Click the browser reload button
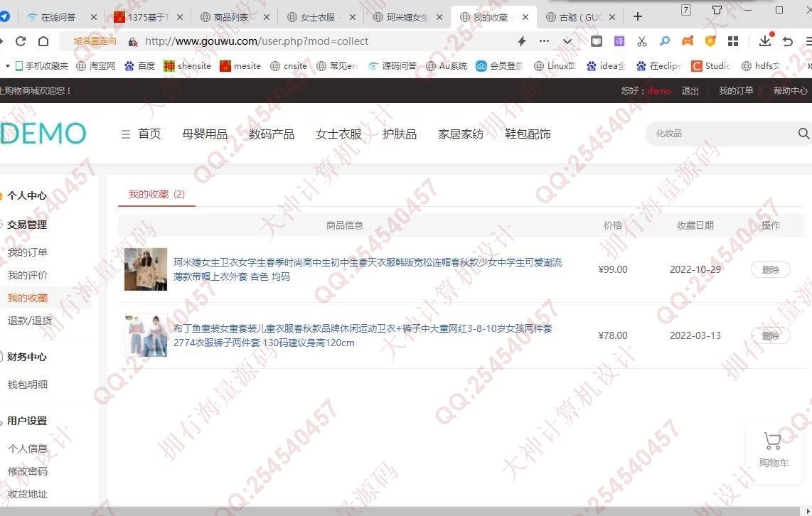The height and width of the screenshot is (516, 812). click(21, 41)
